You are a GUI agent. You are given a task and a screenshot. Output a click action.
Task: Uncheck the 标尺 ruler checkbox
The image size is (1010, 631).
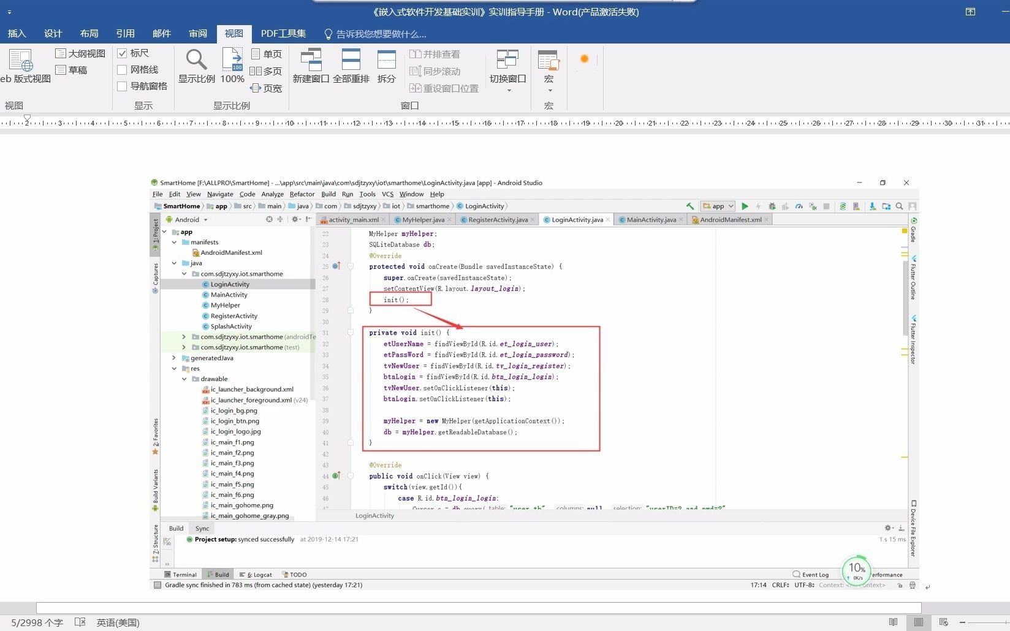point(122,53)
